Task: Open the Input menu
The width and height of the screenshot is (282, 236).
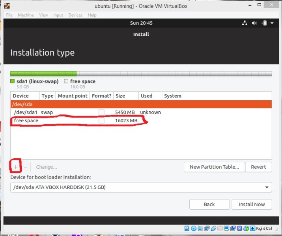Action: click(58, 15)
